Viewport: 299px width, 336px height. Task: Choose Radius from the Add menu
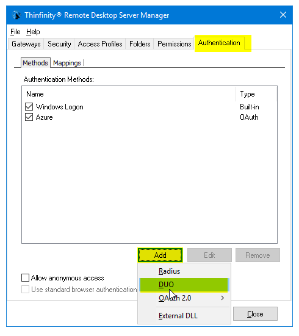[x=184, y=271]
